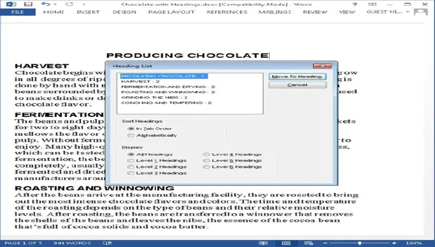Viewport: 435px width, 247px height.
Task: Switch to Web Layout view icon
Action: (x=308, y=243)
